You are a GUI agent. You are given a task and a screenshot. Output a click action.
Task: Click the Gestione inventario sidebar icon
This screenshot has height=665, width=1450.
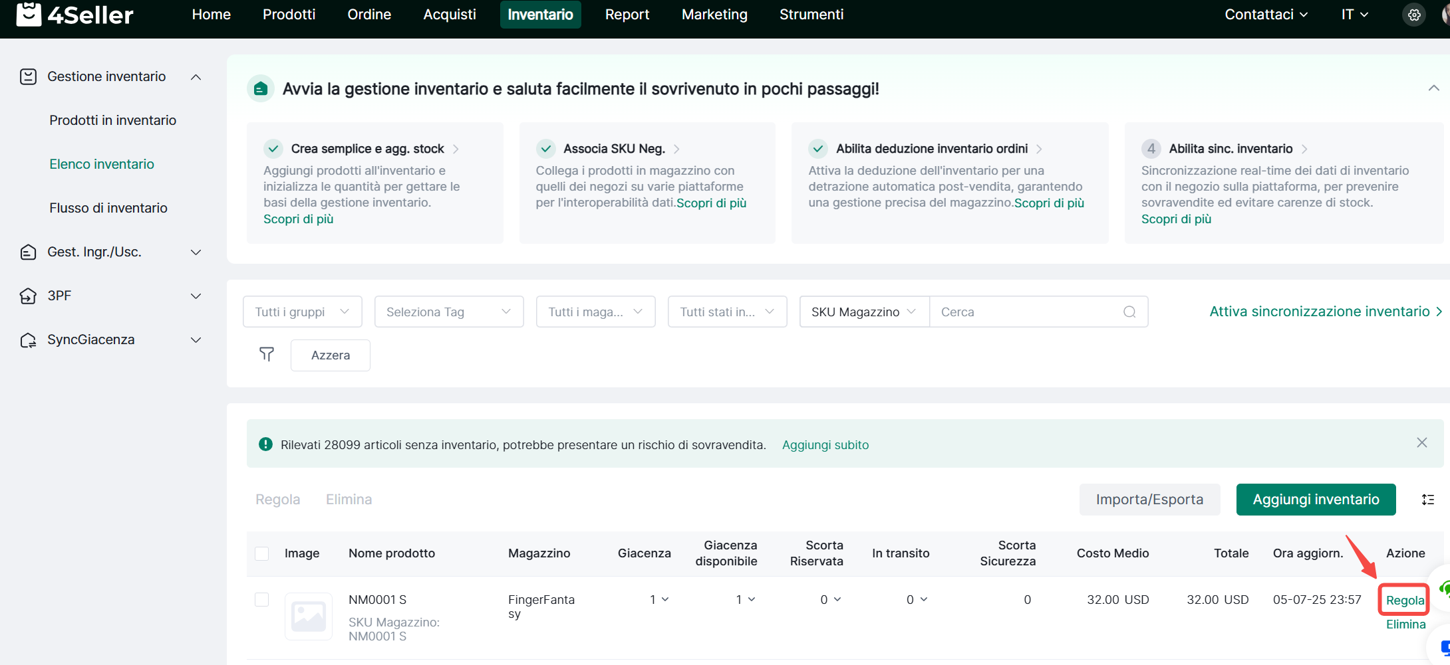[28, 77]
